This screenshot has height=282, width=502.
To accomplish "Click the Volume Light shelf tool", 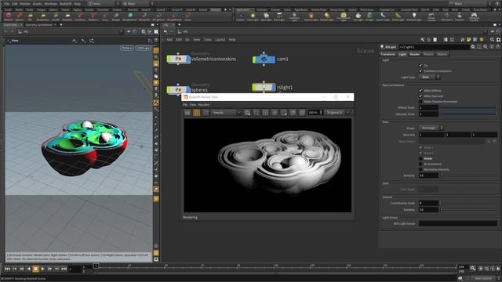I will [311, 16].
